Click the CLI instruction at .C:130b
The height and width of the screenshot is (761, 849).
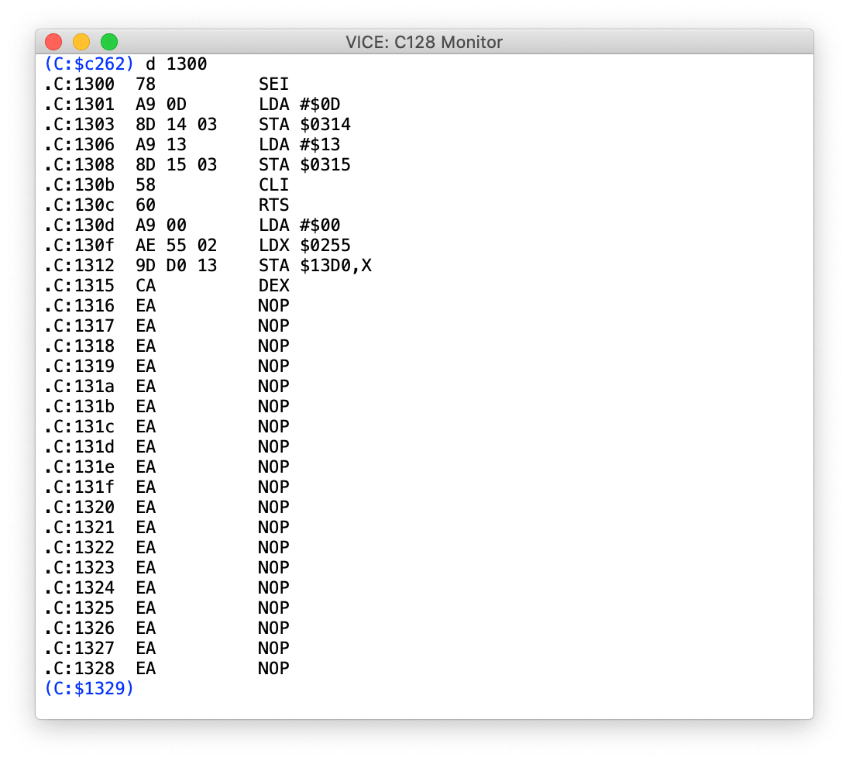point(273,184)
